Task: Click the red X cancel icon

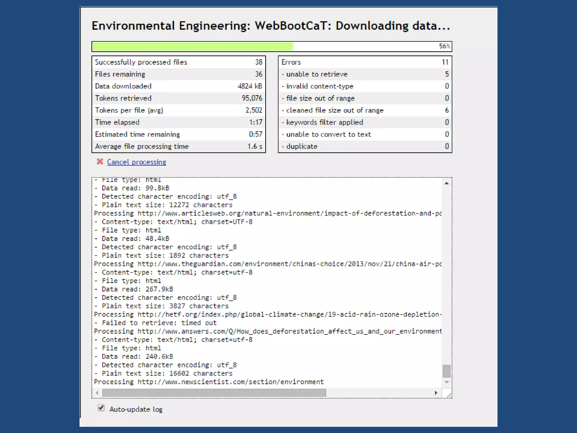Action: tap(100, 162)
